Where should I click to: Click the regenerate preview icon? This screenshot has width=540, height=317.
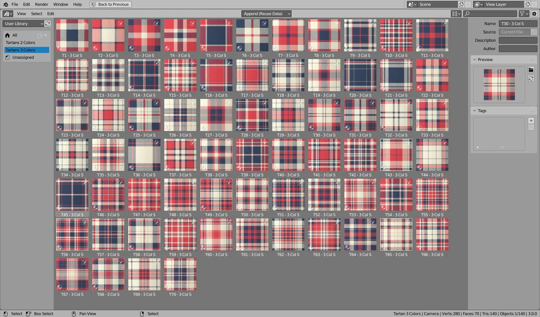531,78
